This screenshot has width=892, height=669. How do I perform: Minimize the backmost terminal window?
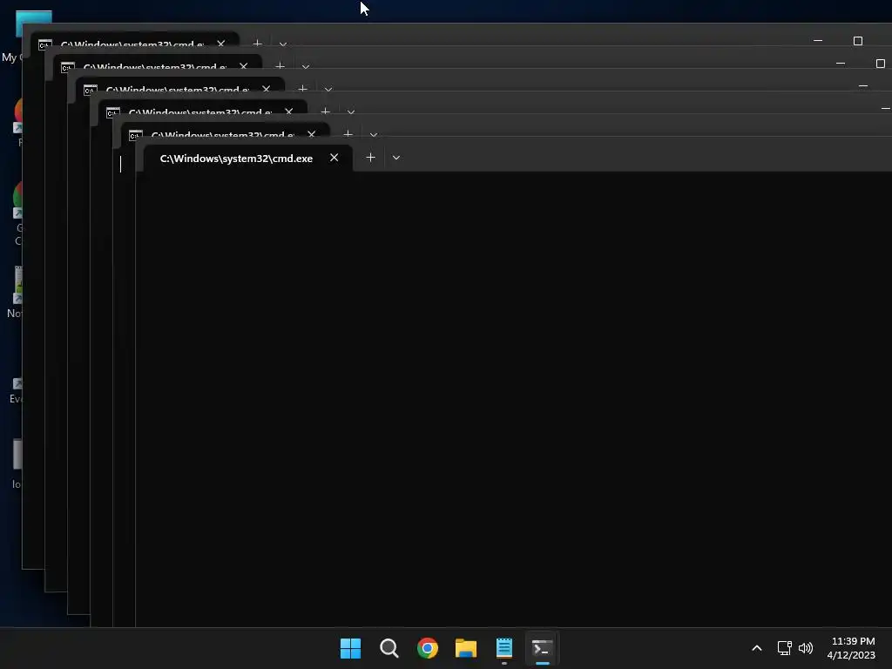pos(818,41)
